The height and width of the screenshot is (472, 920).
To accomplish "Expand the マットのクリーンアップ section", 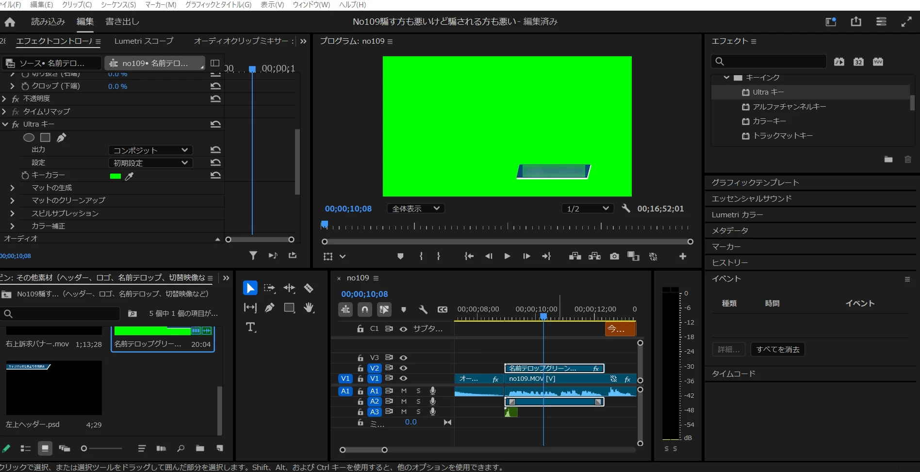I will tap(12, 200).
